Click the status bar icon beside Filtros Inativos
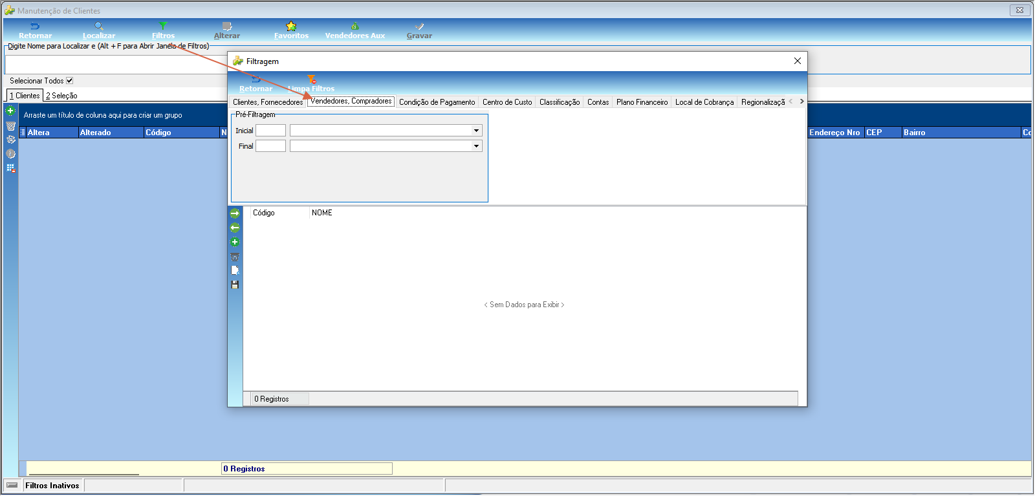The image size is (1035, 496). (12, 485)
